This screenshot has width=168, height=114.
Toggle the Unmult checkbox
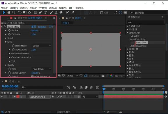point(32,77)
